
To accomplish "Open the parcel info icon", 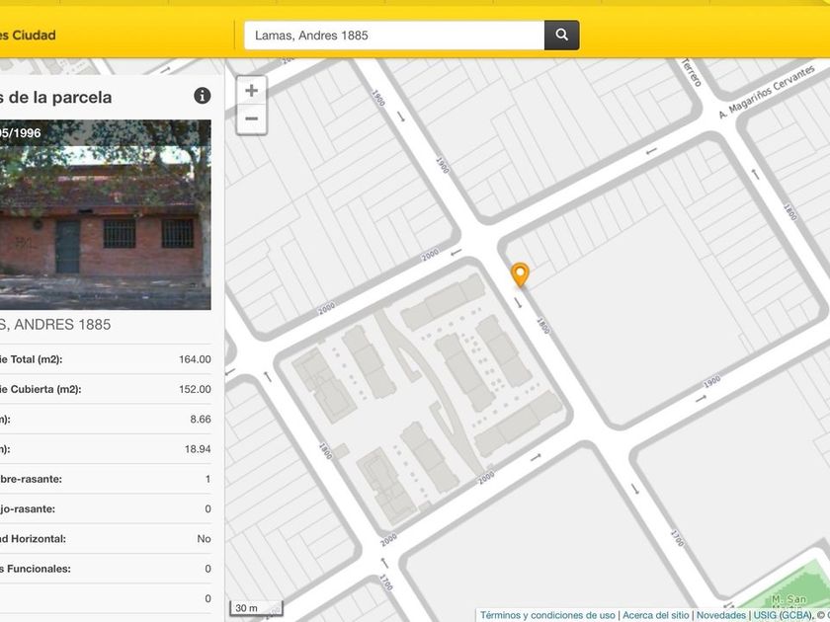I will [x=203, y=96].
